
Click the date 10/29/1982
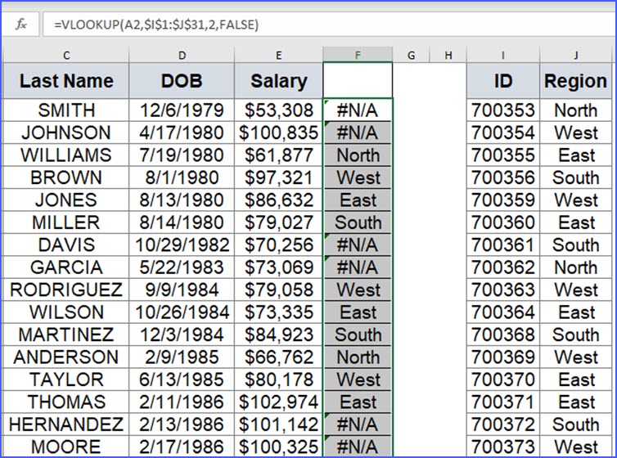182,245
